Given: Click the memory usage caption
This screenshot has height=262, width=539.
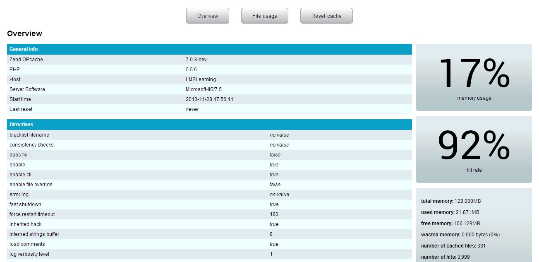Looking at the screenshot, I should tap(474, 98).
